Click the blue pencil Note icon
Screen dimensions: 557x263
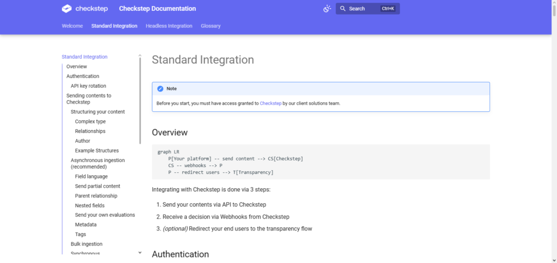[160, 88]
